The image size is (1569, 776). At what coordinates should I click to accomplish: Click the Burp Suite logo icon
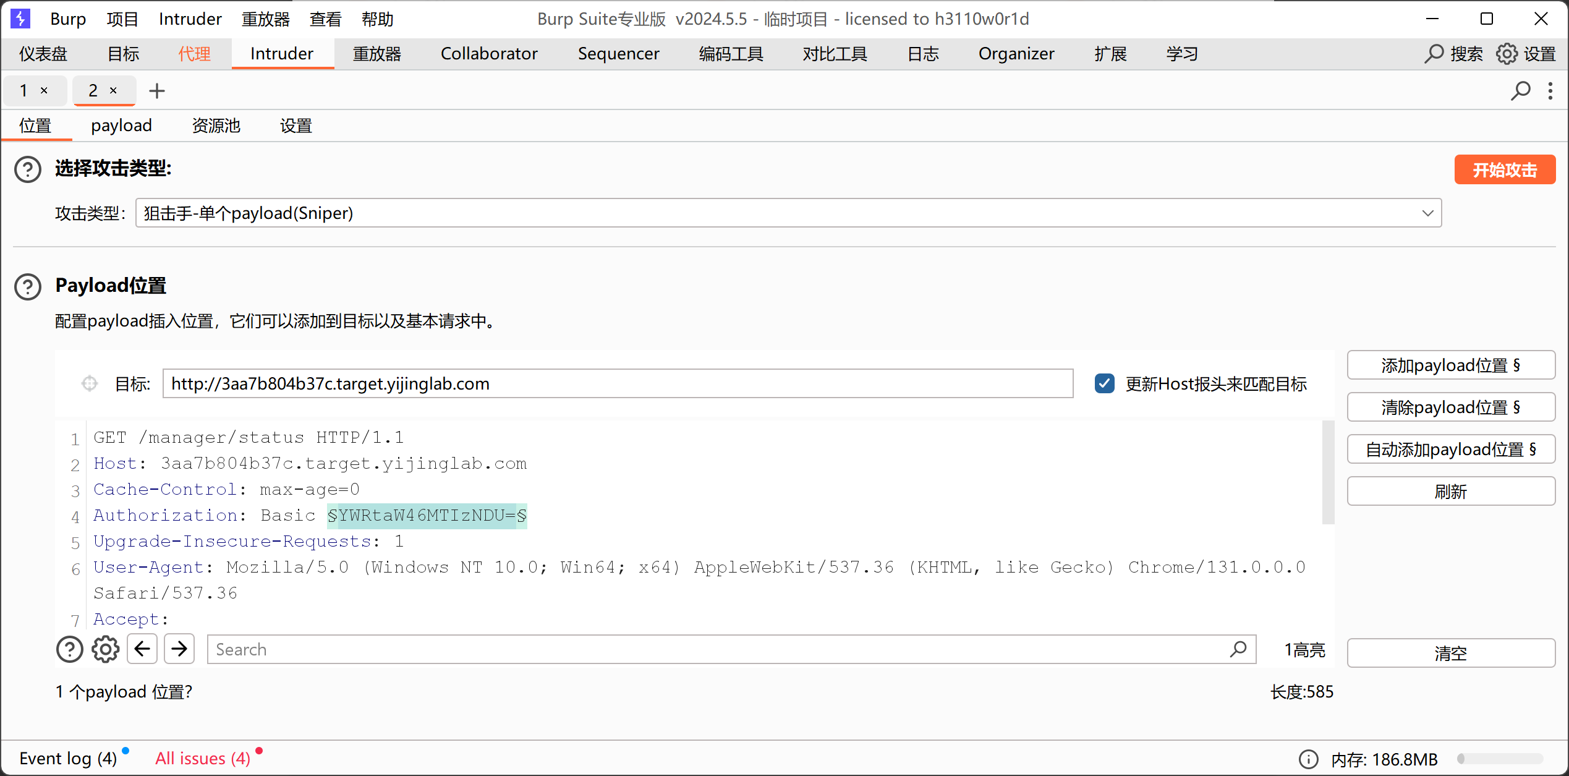coord(20,19)
